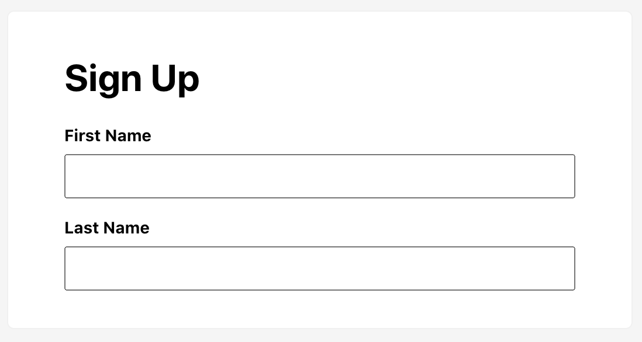The image size is (642, 342).
Task: Focus the text box under Last Name
Action: (x=319, y=268)
